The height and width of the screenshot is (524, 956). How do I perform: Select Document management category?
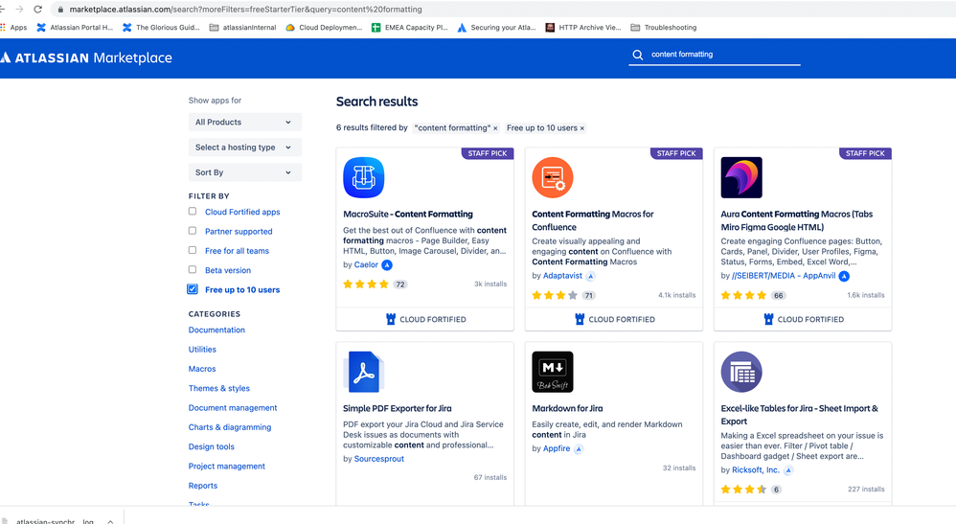(x=232, y=408)
